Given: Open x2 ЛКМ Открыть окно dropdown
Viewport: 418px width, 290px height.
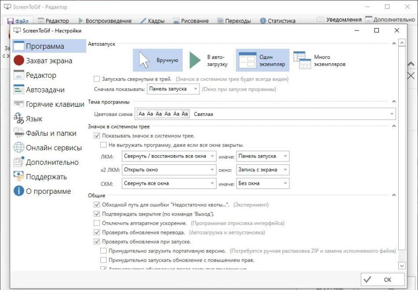Looking at the screenshot, I should point(169,170).
